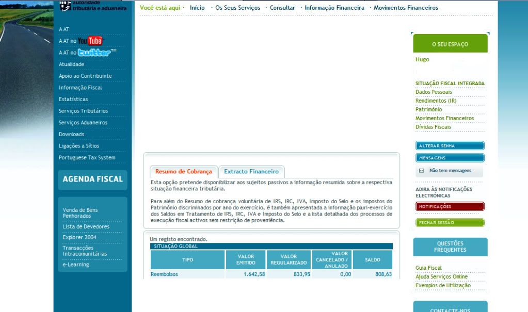Viewport: 528px width, 312px height.
Task: Open the Agenda Fiscal banner
Action: [x=92, y=179]
